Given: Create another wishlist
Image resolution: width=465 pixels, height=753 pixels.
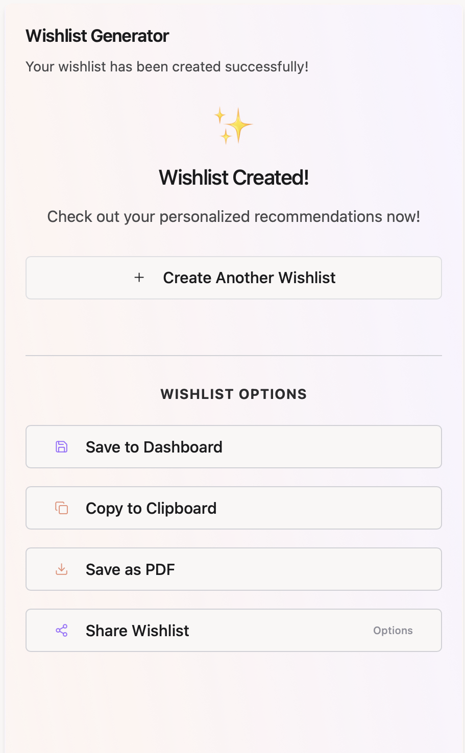Looking at the screenshot, I should (x=233, y=278).
